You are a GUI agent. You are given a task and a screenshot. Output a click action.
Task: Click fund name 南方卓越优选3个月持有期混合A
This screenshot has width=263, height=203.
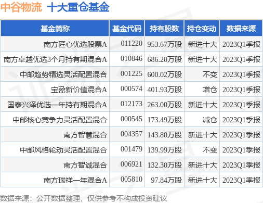[55, 59]
